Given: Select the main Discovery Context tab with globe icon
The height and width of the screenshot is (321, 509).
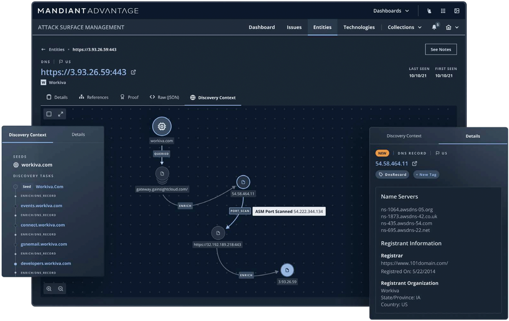Looking at the screenshot, I should 213,98.
